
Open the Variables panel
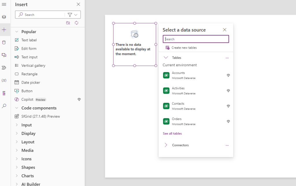[x=4, y=80]
